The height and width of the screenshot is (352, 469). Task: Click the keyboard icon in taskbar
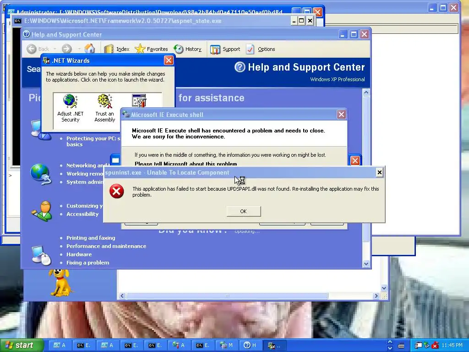(x=401, y=346)
